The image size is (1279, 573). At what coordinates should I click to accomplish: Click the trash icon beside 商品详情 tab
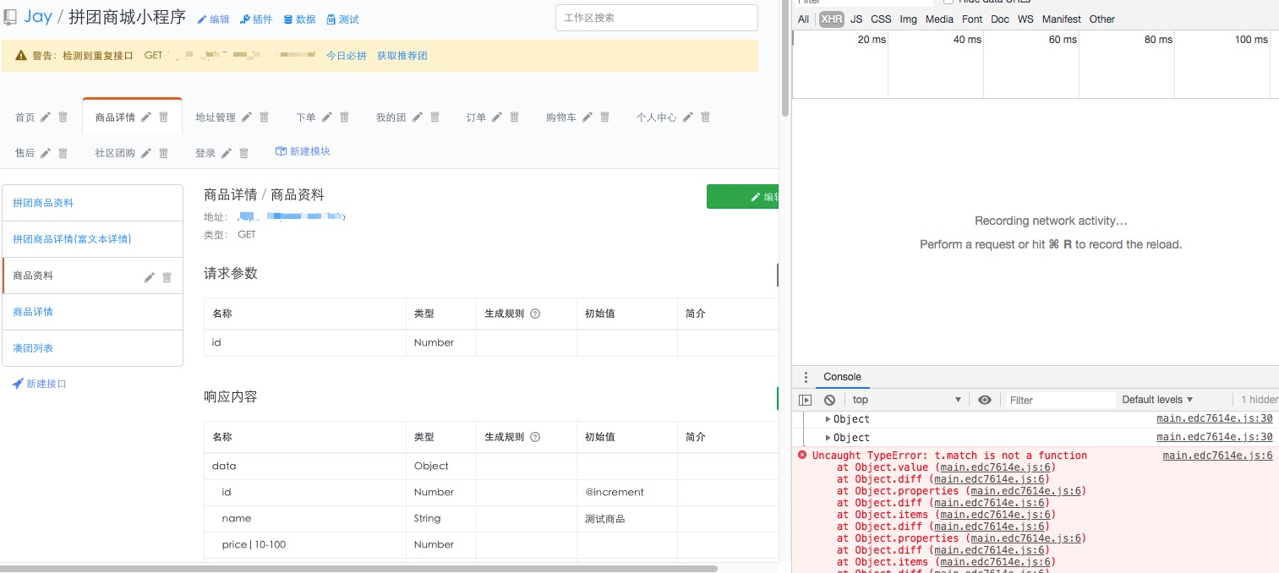point(164,117)
